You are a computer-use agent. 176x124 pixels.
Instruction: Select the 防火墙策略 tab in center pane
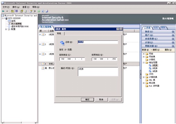[46, 27]
